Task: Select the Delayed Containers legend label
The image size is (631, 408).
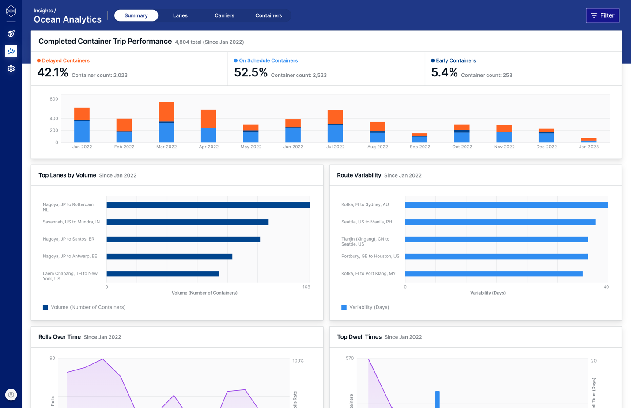Action: [x=66, y=60]
